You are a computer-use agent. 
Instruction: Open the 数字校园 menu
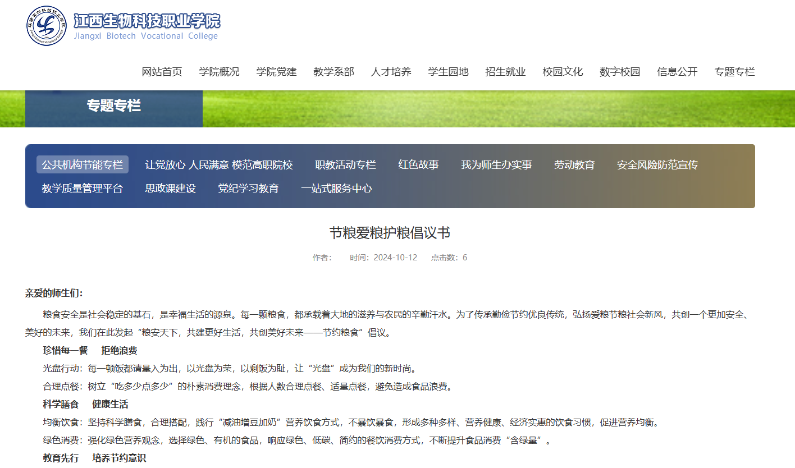tap(620, 72)
